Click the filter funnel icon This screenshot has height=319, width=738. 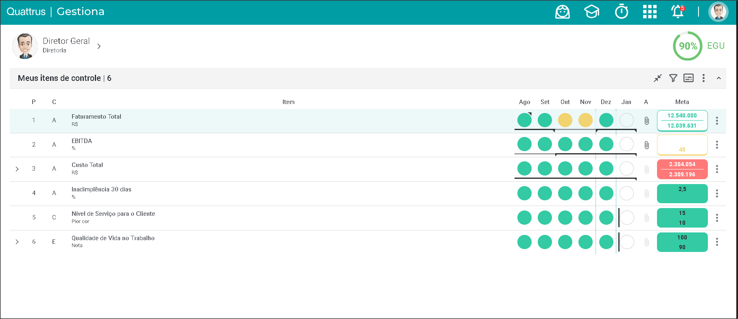click(x=673, y=78)
